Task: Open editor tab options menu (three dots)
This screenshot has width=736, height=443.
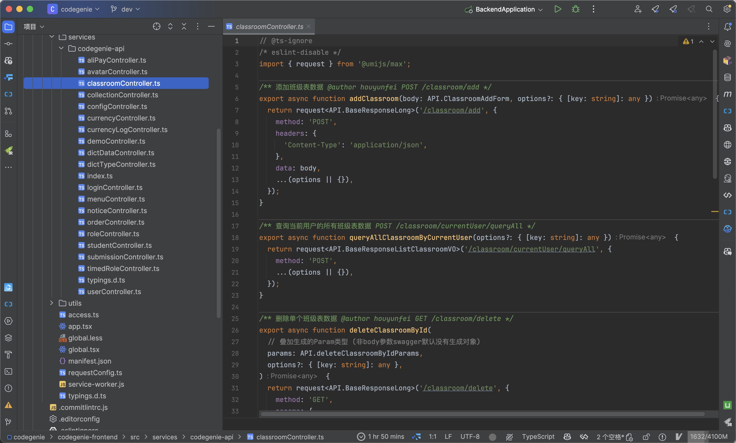Action: click(709, 26)
